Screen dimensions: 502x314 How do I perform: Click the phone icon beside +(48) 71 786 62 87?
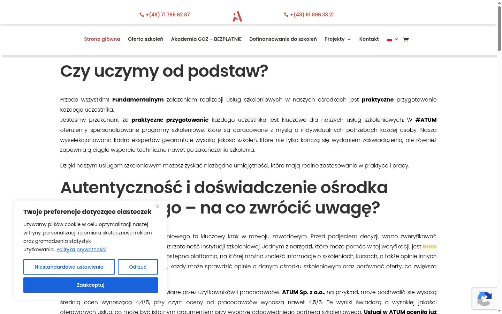pos(142,15)
